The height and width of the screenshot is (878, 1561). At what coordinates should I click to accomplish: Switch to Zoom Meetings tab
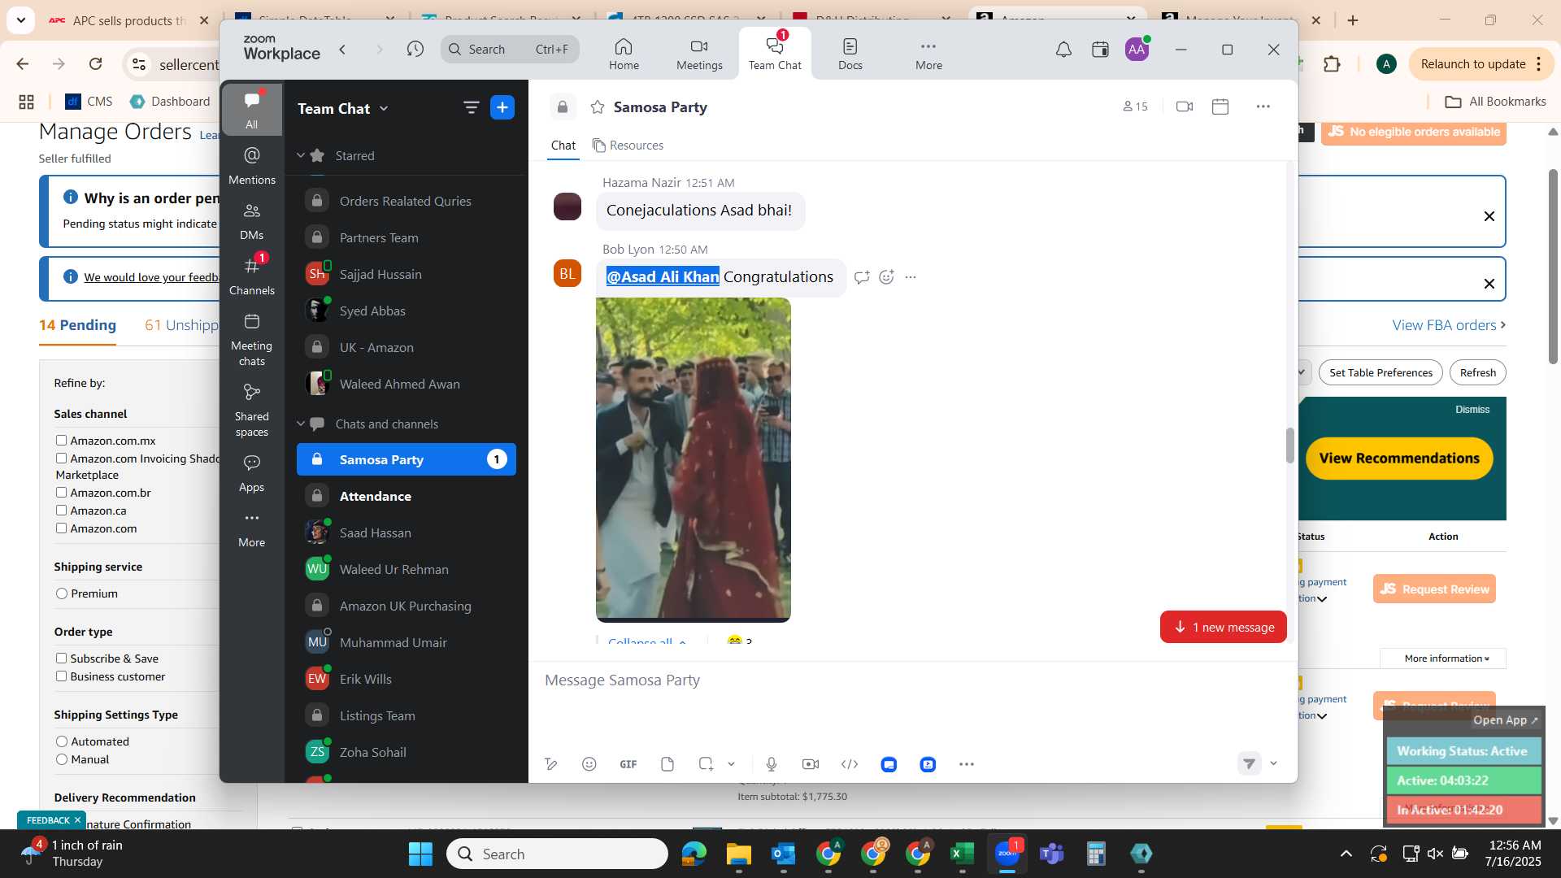699,54
